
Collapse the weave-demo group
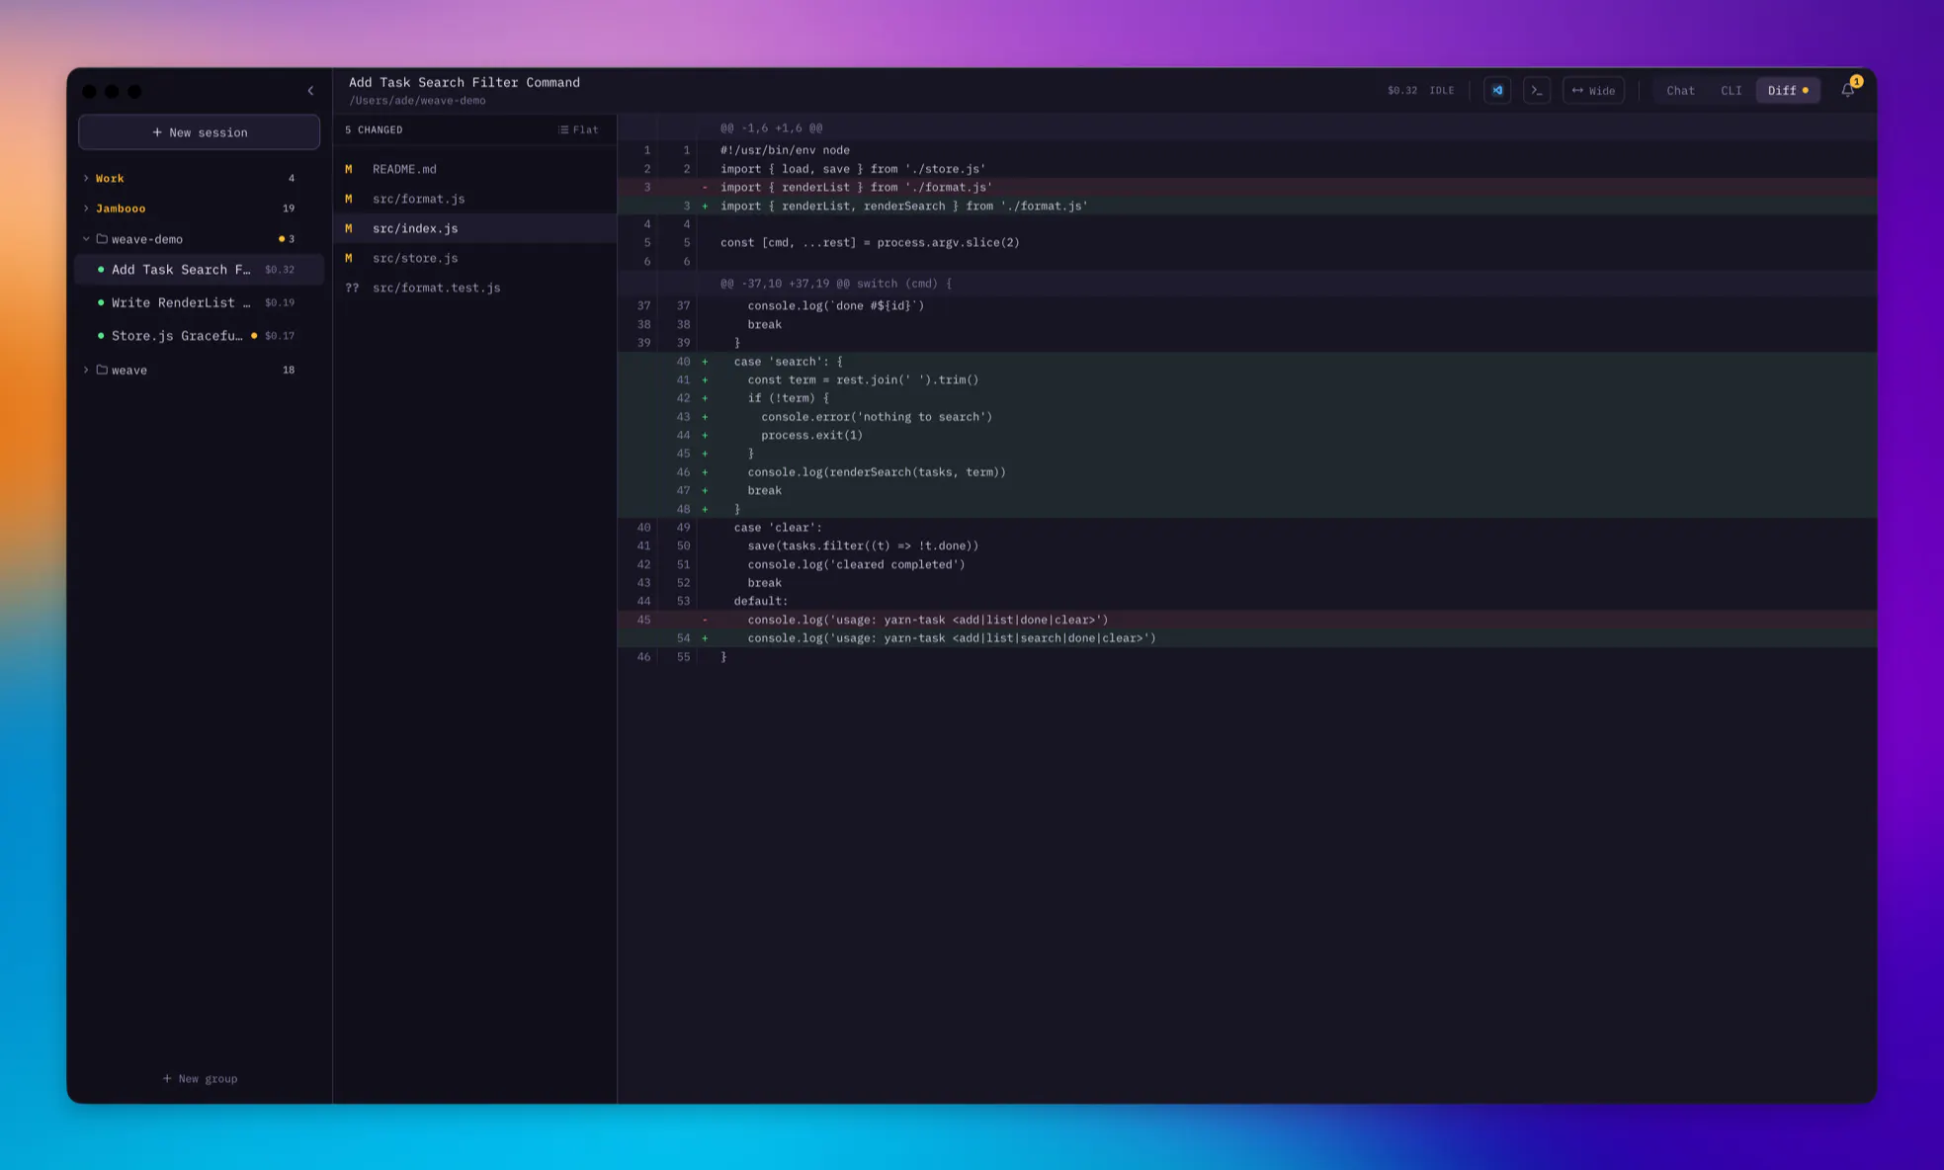[x=86, y=239]
